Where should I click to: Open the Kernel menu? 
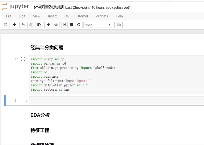click(x=83, y=16)
